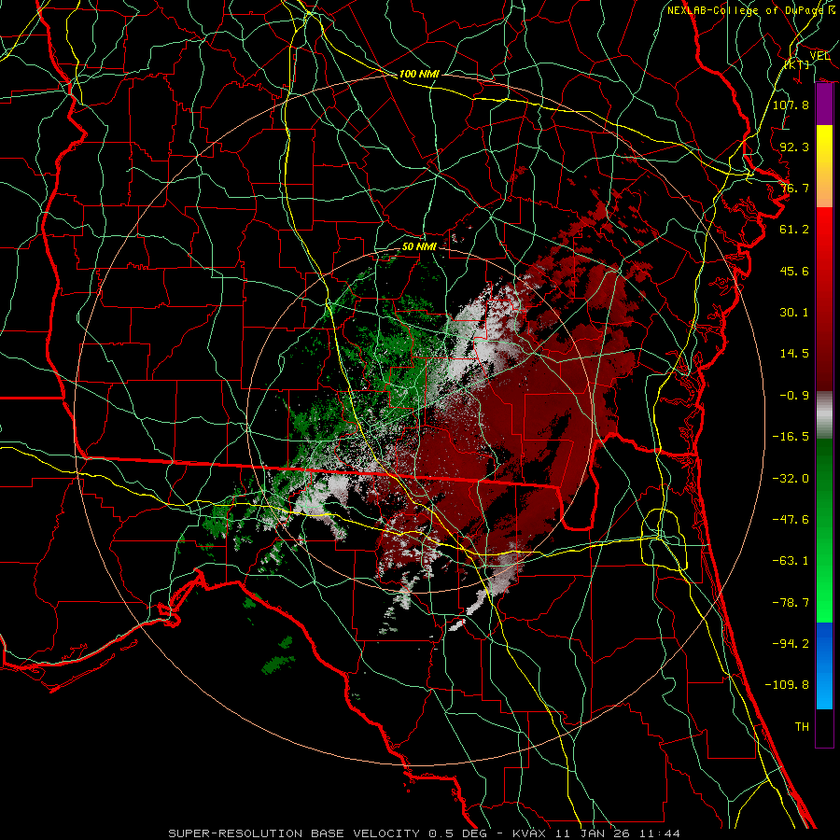Click the 100 NMI range ring label
840x840 pixels.
(419, 74)
